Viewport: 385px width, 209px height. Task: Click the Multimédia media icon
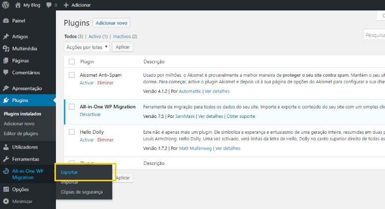tap(6, 49)
